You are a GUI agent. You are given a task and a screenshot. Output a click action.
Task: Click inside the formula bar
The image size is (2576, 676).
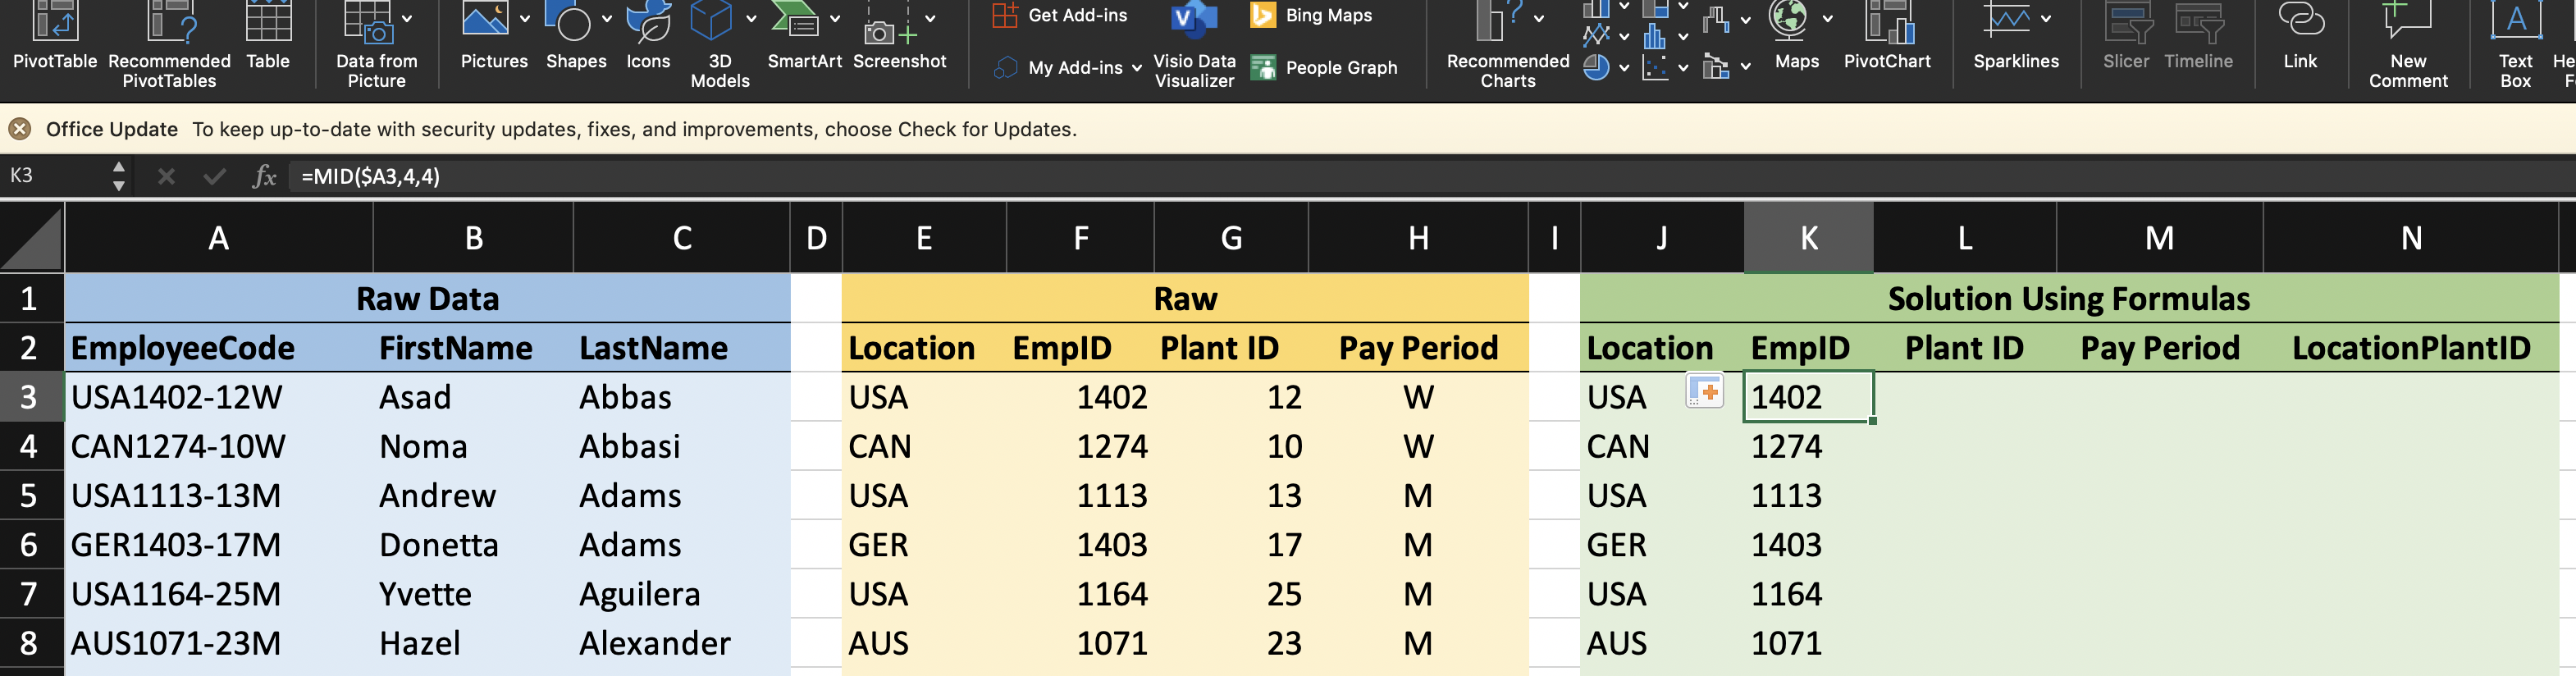point(1430,177)
